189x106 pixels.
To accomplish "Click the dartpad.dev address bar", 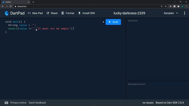I will coord(87,6).
